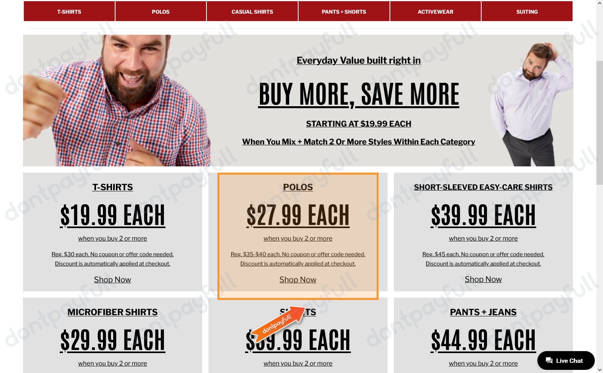The width and height of the screenshot is (603, 373).
Task: Click the BUY MORE, SAVE MORE headline
Action: [x=359, y=94]
